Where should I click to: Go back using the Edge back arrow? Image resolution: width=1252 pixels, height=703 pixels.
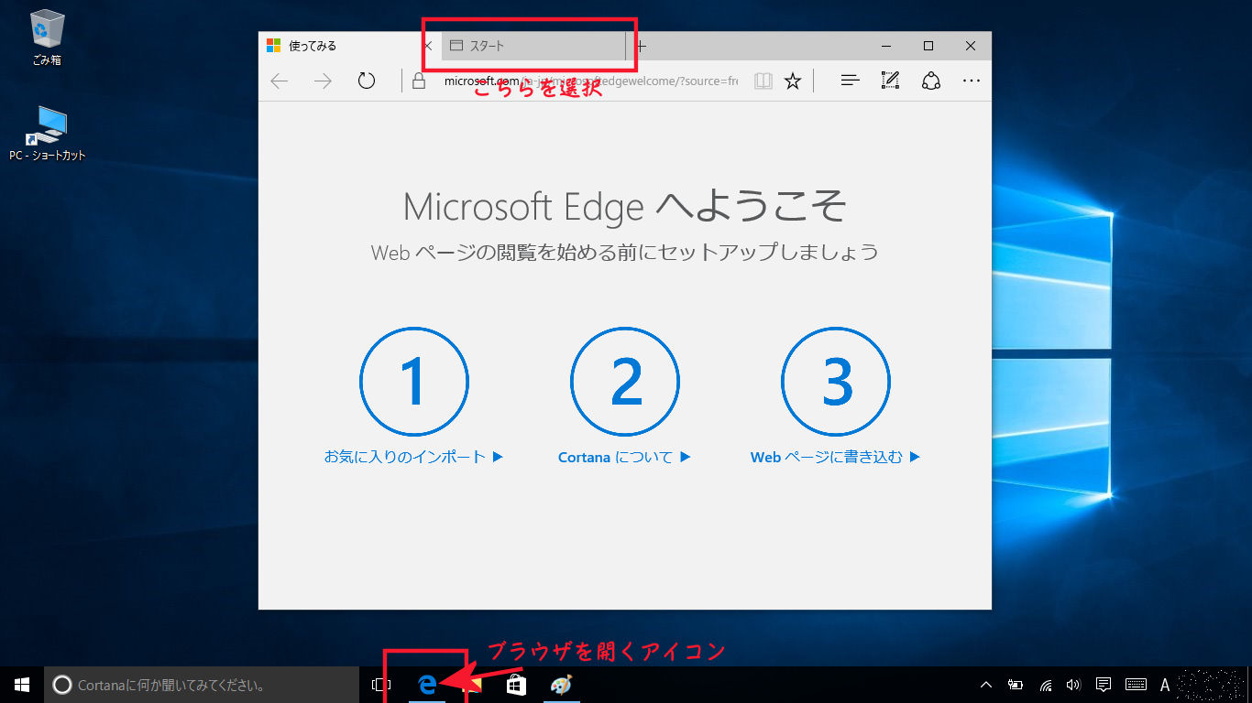280,81
